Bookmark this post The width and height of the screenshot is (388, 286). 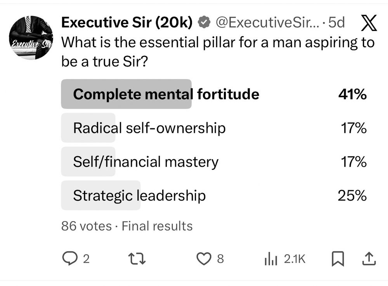338,259
